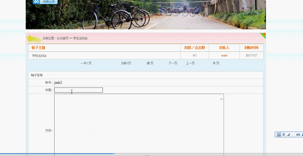
Task: Toggle the 英 English input mode
Action: 283,135
